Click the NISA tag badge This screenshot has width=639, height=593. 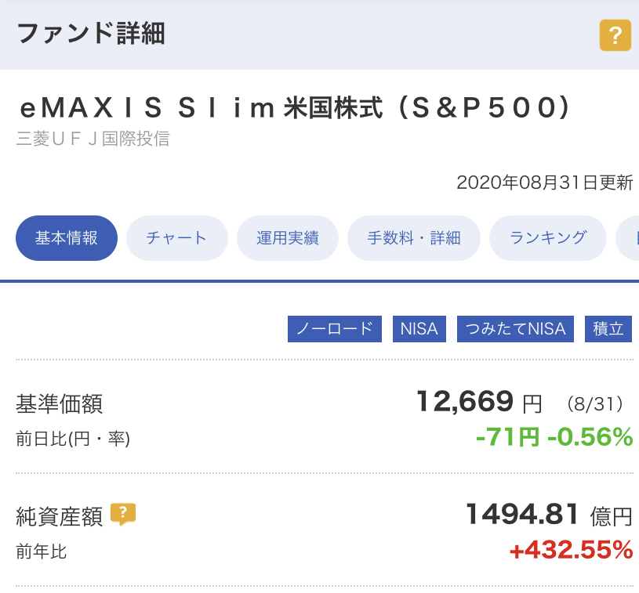[x=419, y=329]
